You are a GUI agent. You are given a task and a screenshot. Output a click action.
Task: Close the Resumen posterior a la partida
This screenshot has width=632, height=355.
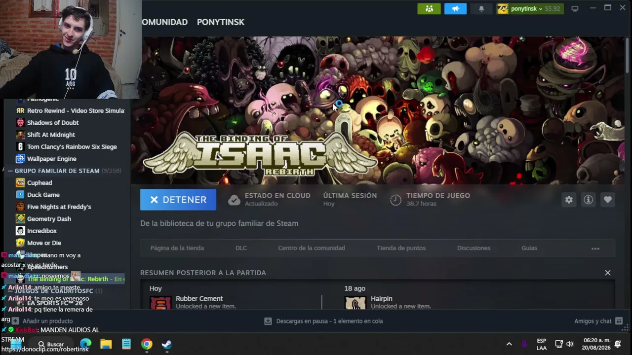[x=608, y=273]
